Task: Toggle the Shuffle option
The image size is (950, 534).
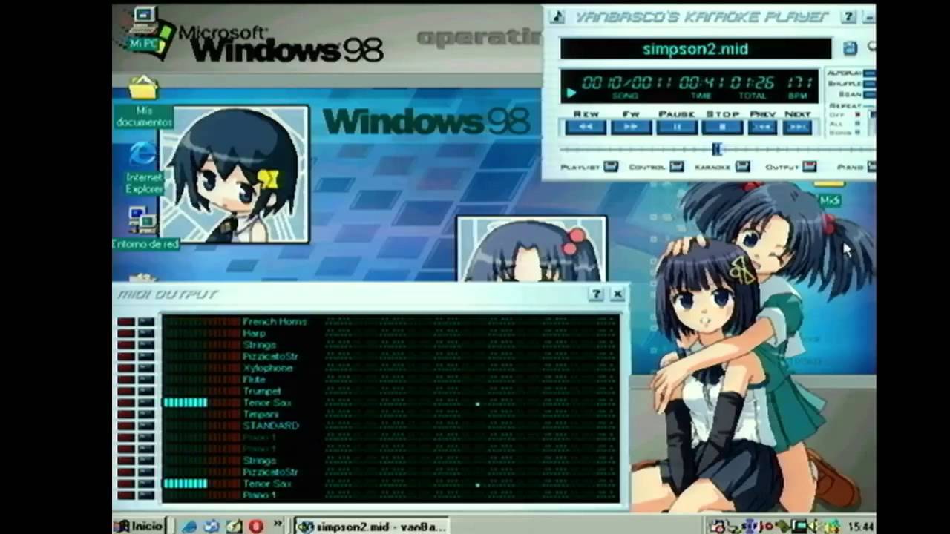Action: point(870,84)
